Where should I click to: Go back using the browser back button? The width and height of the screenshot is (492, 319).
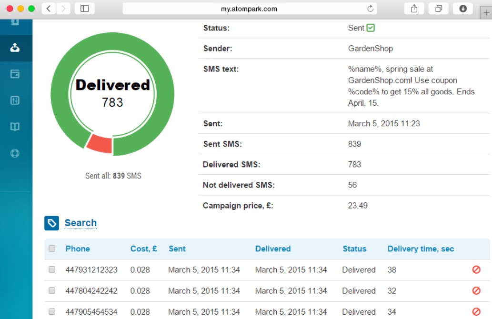pos(47,8)
